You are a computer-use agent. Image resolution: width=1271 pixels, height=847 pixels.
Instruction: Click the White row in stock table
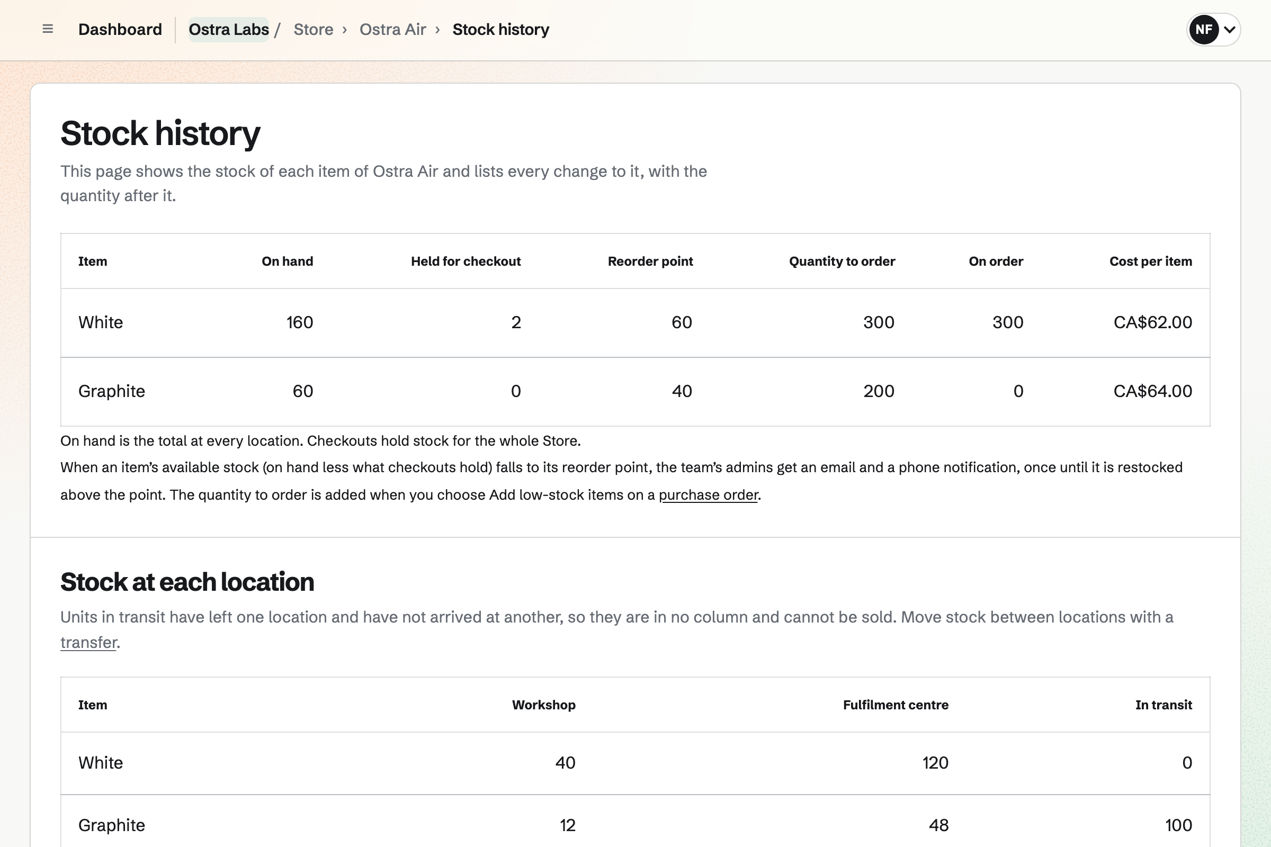point(635,322)
